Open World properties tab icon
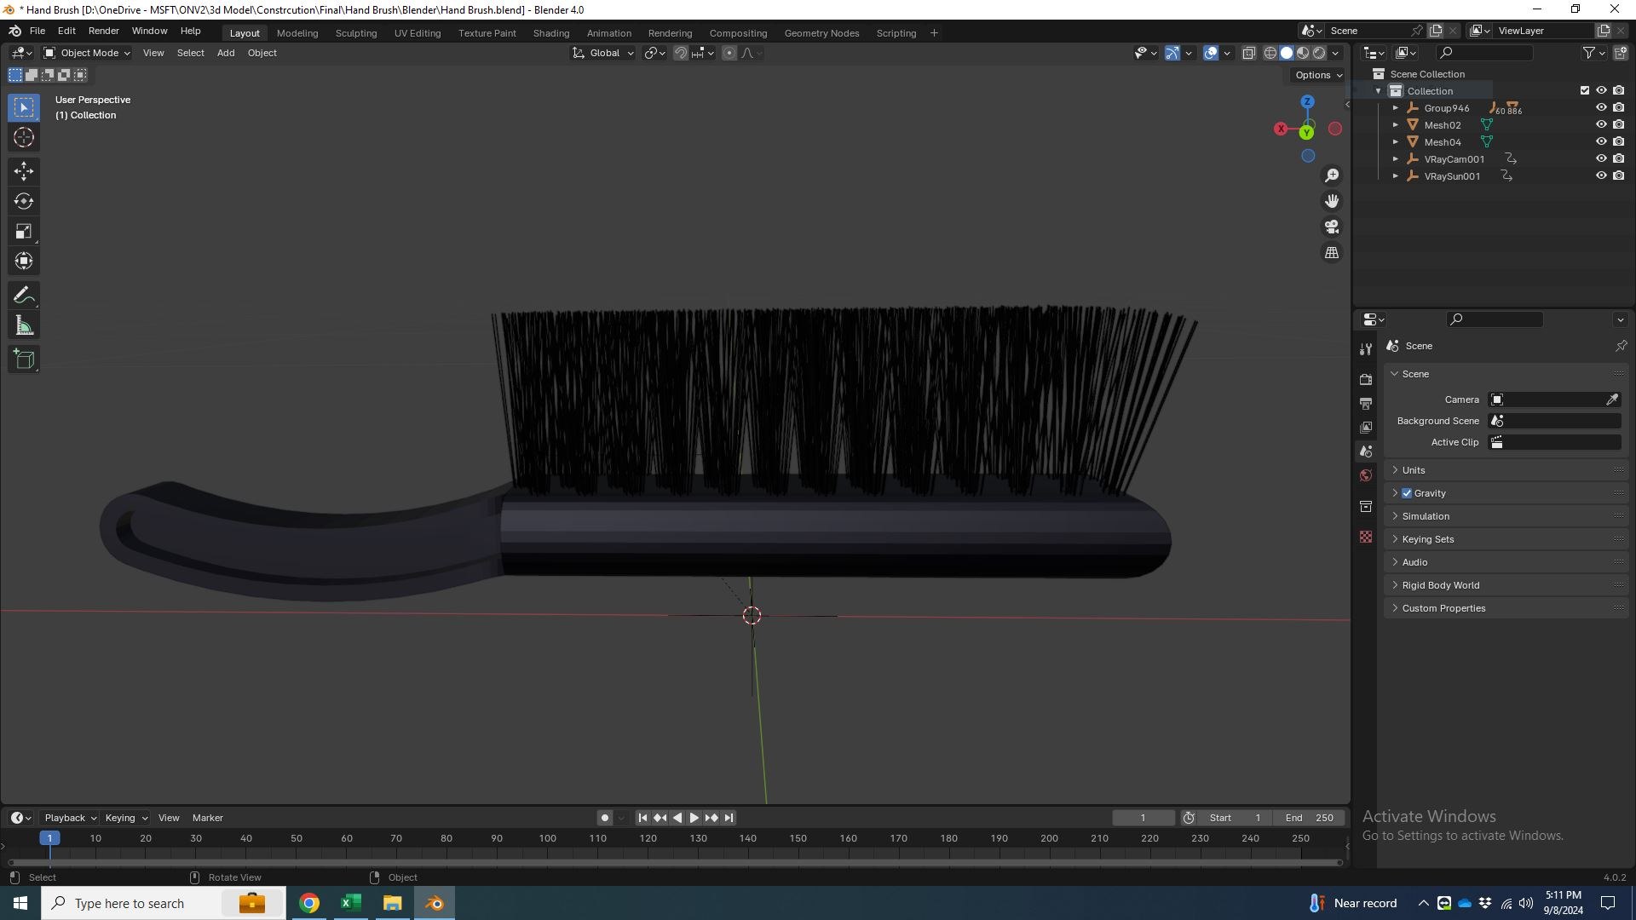Image resolution: width=1636 pixels, height=920 pixels. (1366, 475)
